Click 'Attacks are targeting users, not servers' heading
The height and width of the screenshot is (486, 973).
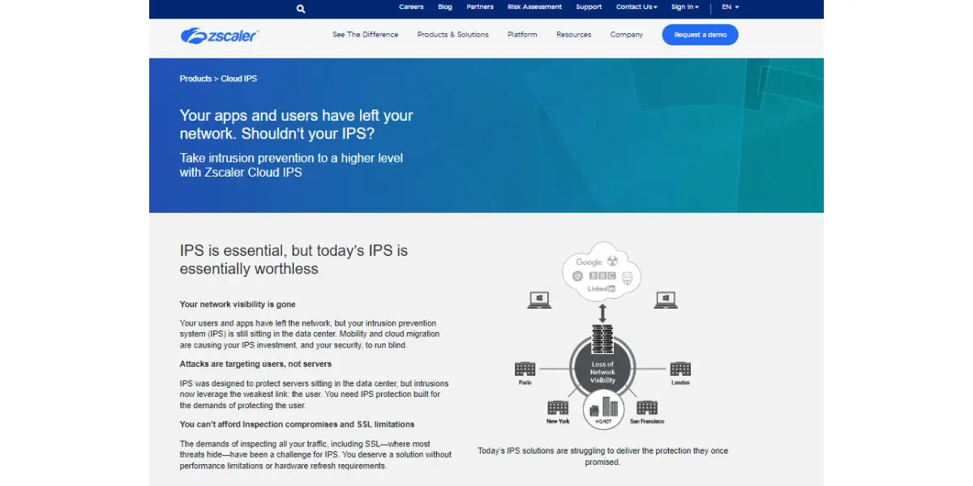255,364
